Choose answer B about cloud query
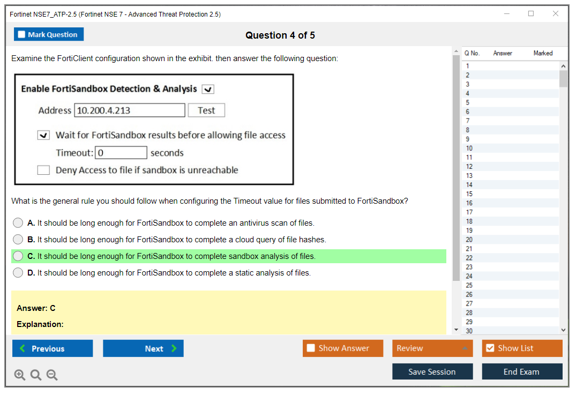 pos(18,240)
